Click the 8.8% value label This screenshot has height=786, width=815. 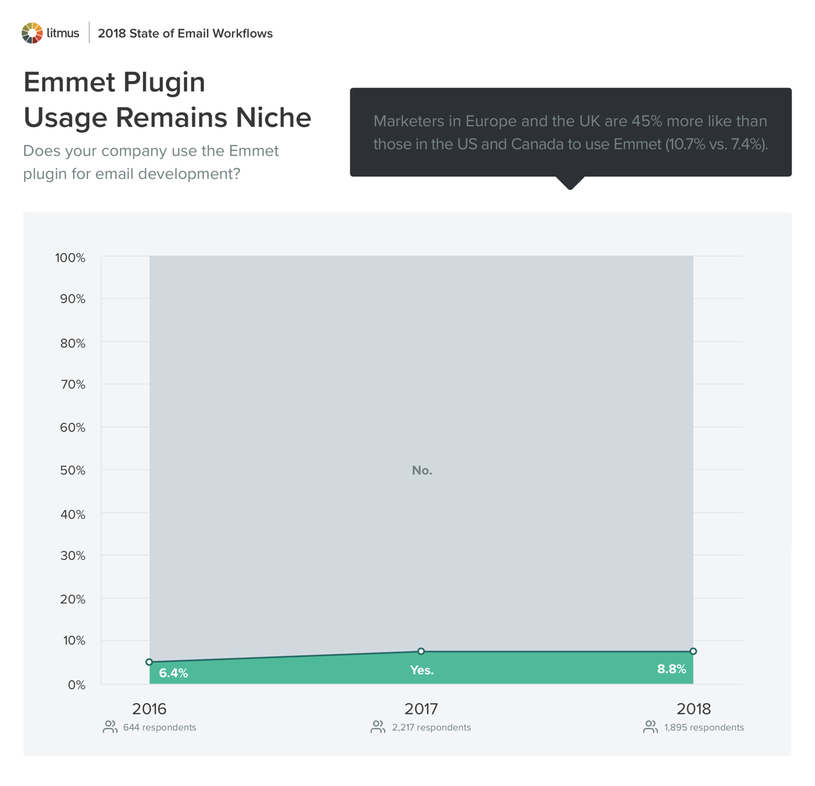pos(671,669)
